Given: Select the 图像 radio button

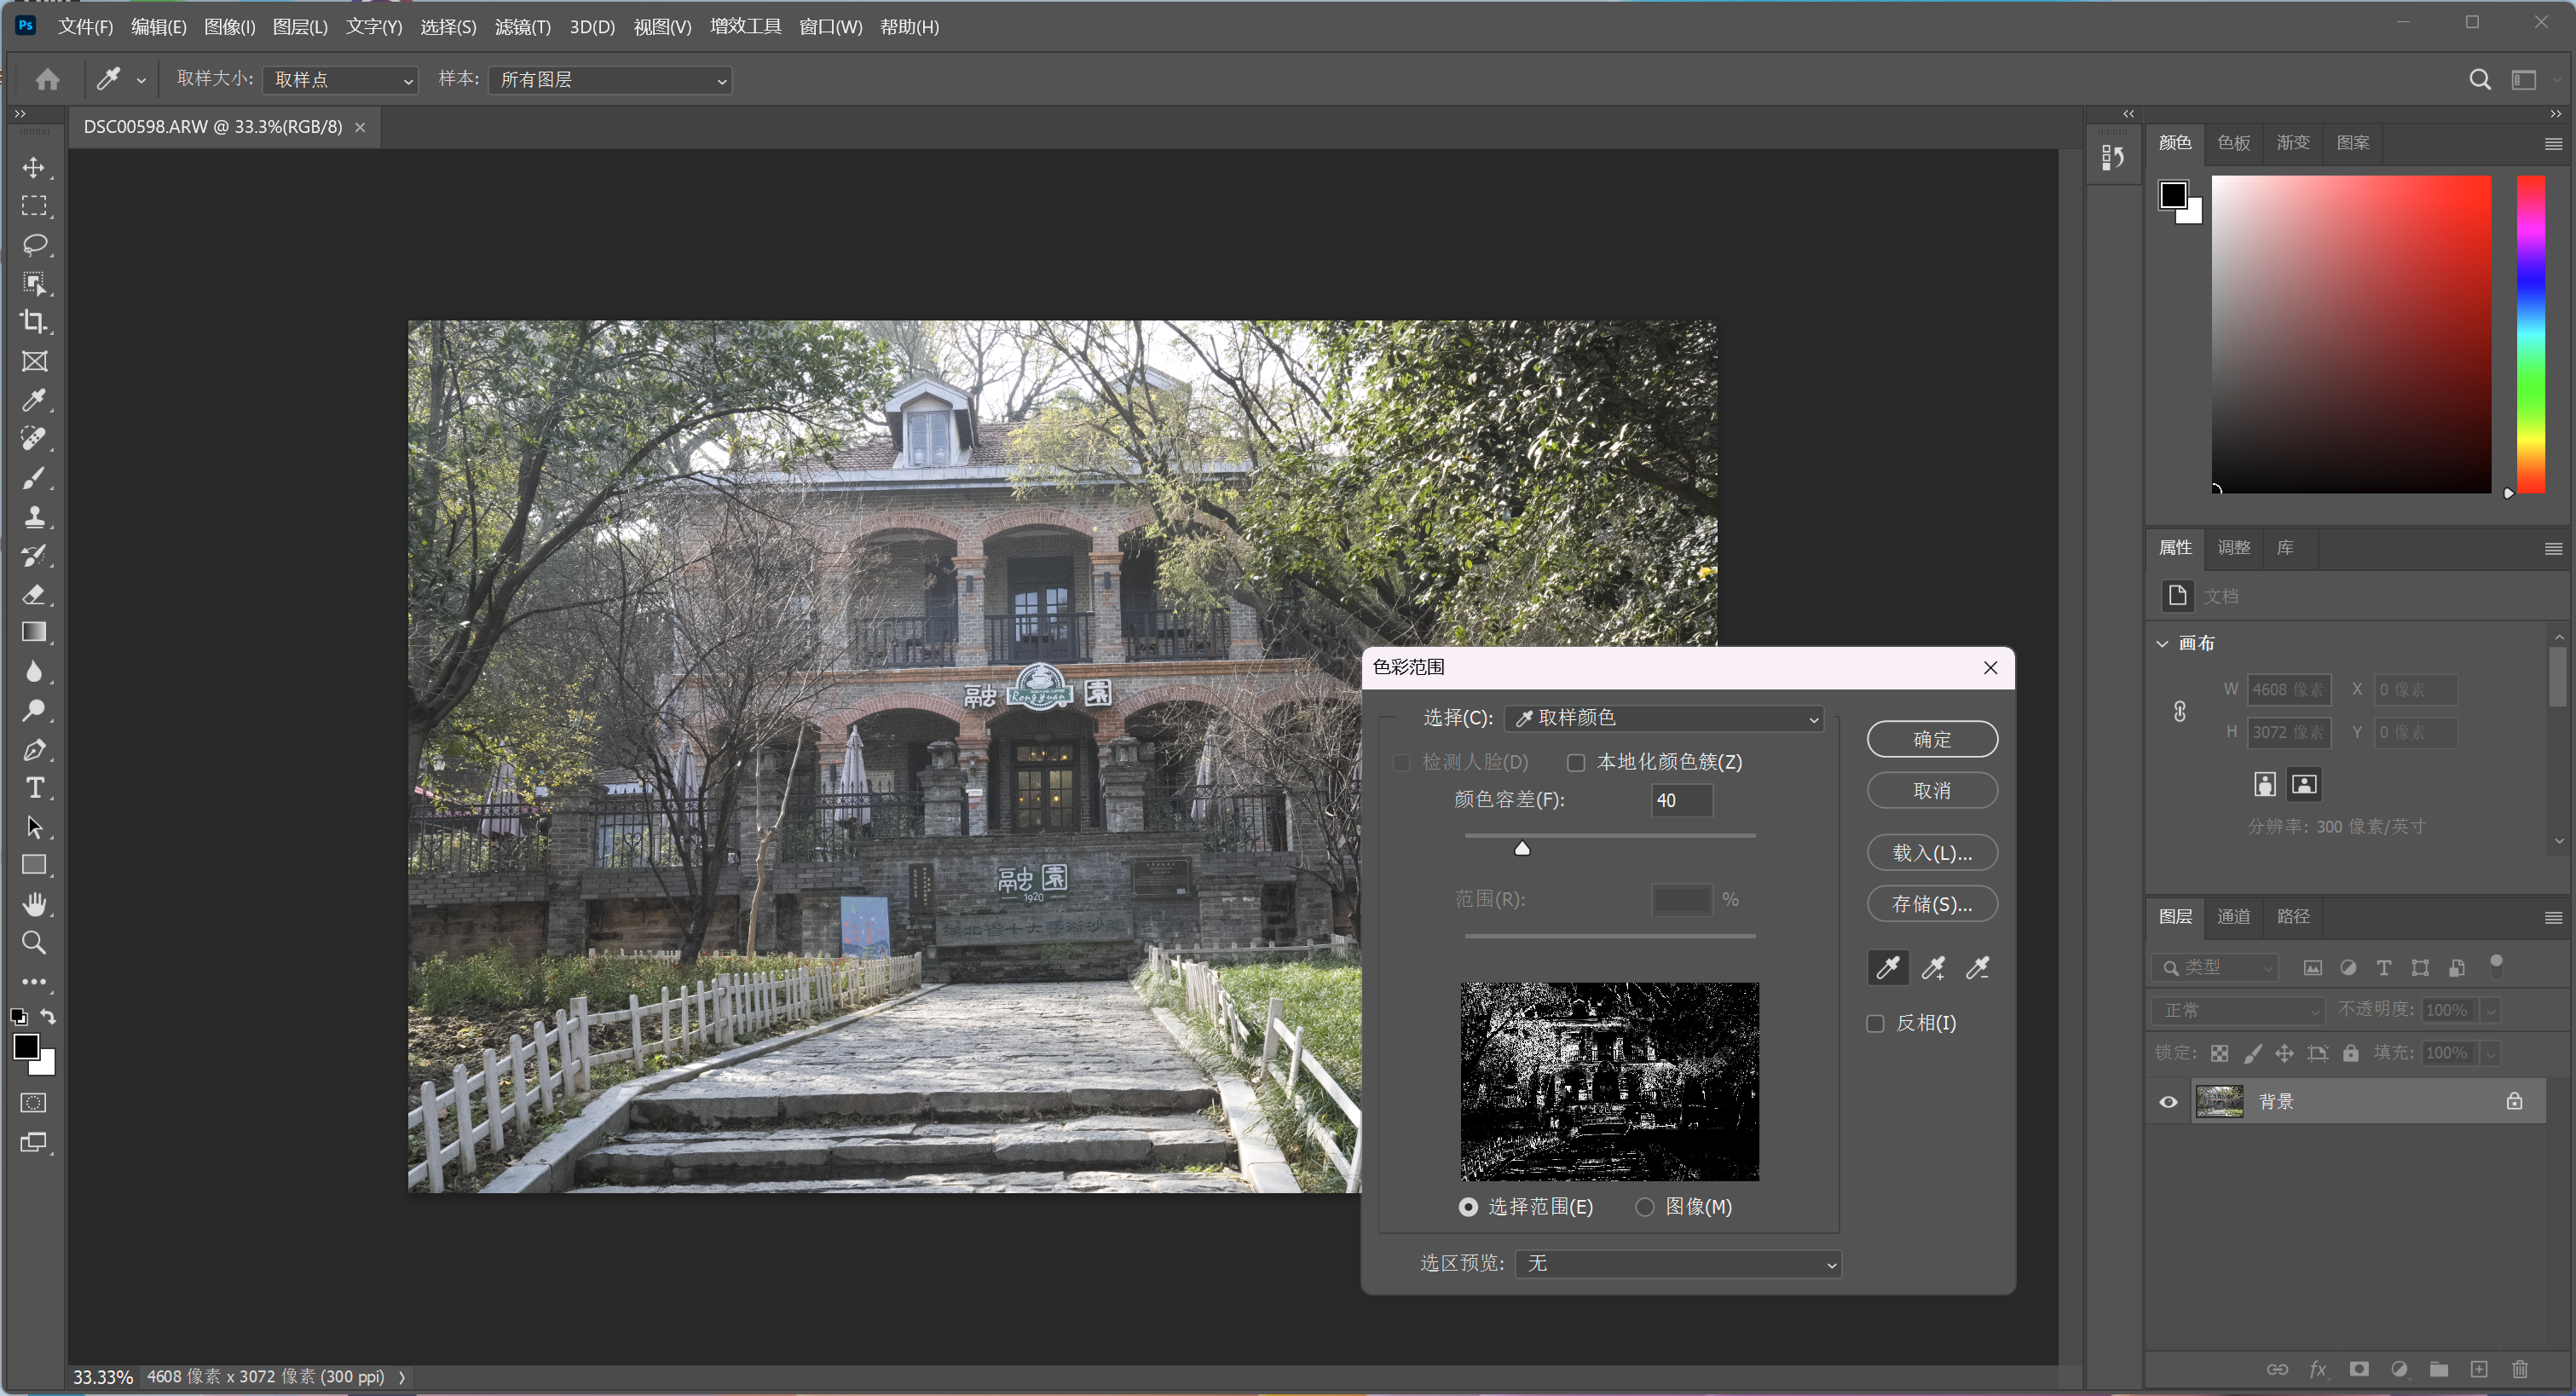Looking at the screenshot, I should pyautogui.click(x=1645, y=1207).
